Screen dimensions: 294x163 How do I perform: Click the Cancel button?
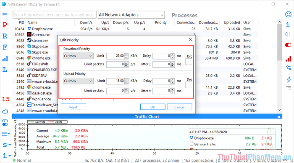point(179,107)
